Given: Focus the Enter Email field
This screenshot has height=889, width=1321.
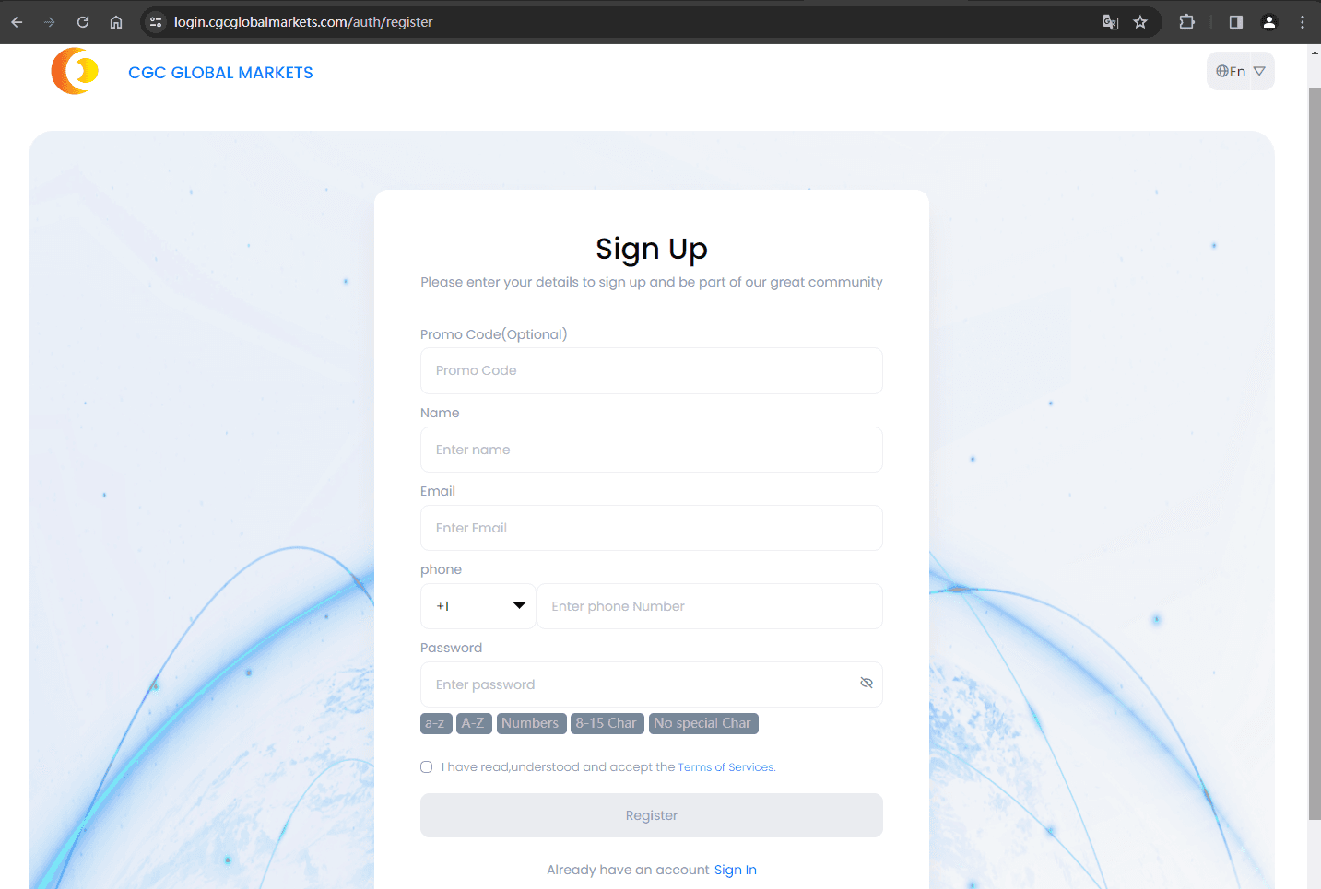Looking at the screenshot, I should coord(652,528).
